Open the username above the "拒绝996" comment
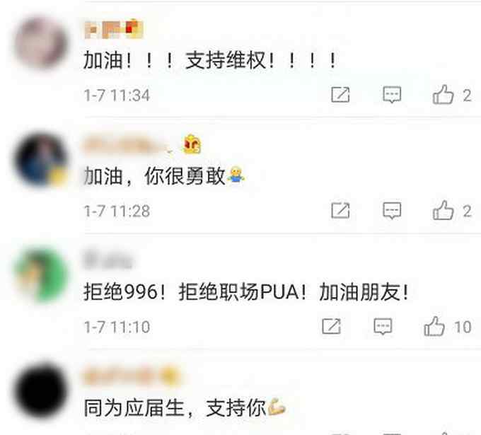The width and height of the screenshot is (481, 435). tap(108, 261)
